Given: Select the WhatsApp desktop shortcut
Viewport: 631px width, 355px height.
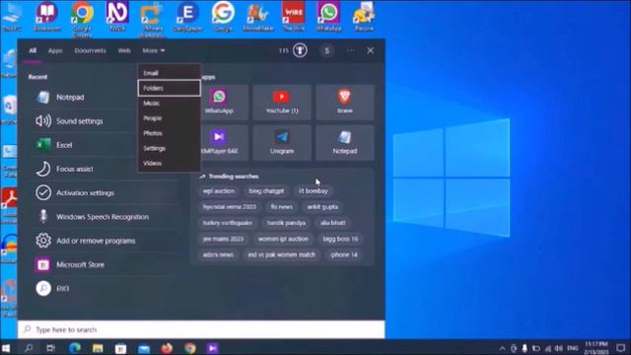Looking at the screenshot, I should [328, 17].
